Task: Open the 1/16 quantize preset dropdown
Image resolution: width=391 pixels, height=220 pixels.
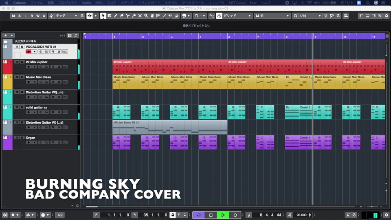Action: pyautogui.click(x=310, y=16)
